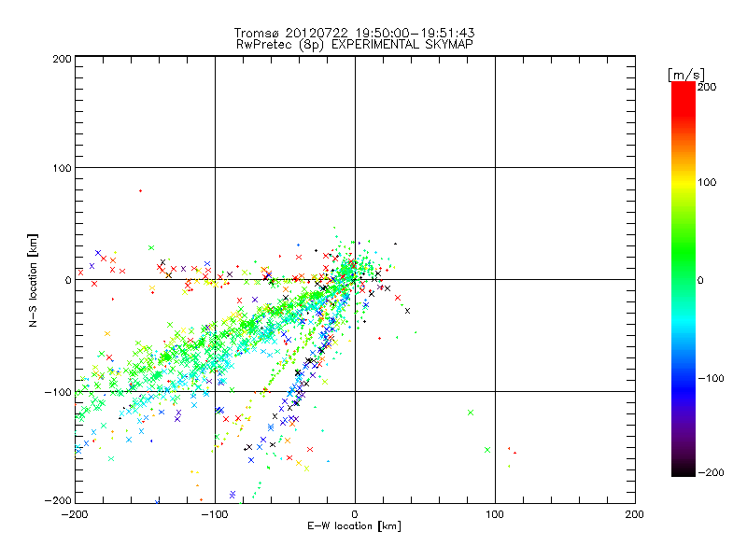Click the subtitle 'RwPretec (8p) EXPERIMENTAL SKYMAP'
The height and width of the screenshot is (560, 747).
click(355, 45)
